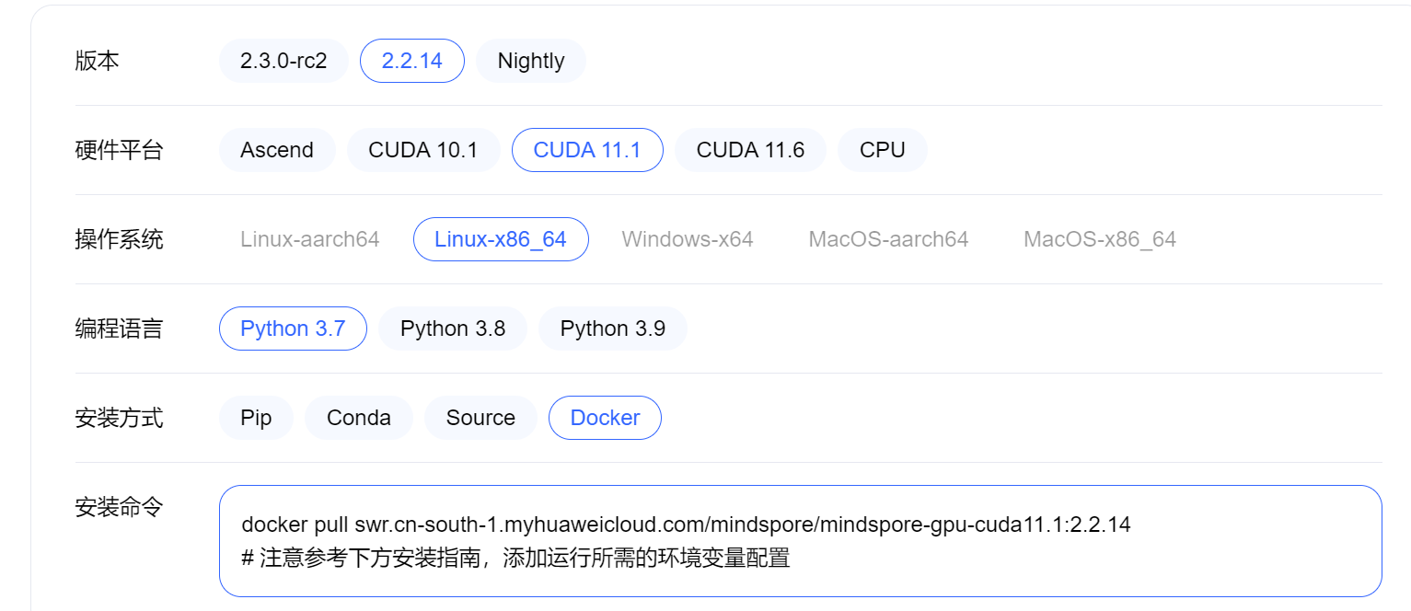Select Pip installation method
Screen dimensions: 1411x611
(256, 417)
